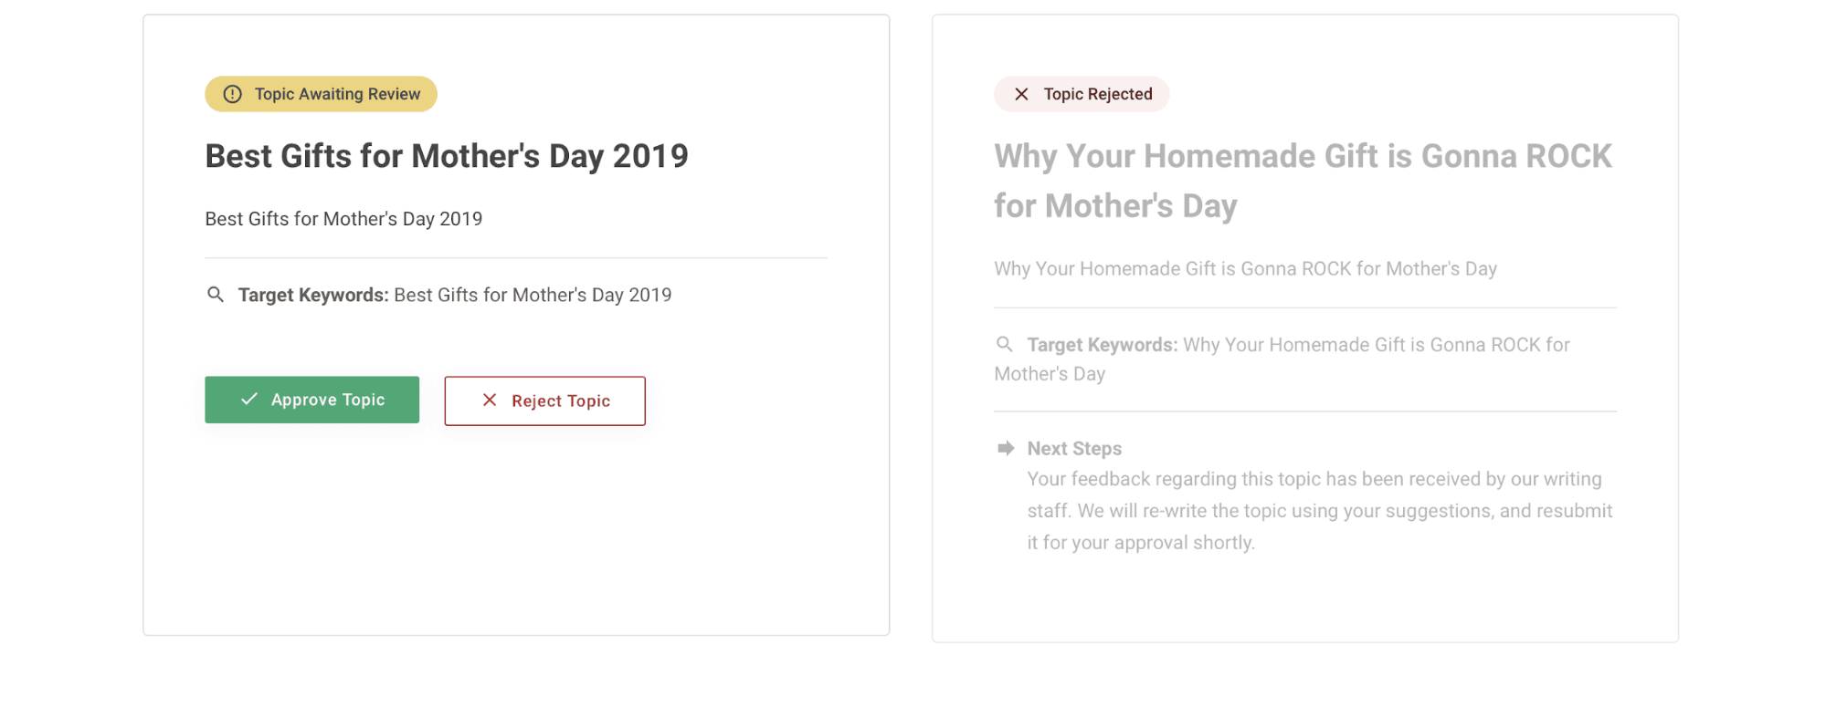Click the Next Steps label
This screenshot has width=1826, height=718.
click(x=1074, y=449)
